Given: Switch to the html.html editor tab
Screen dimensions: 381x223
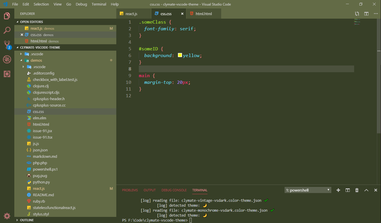Looking at the screenshot, I should click(x=204, y=14).
